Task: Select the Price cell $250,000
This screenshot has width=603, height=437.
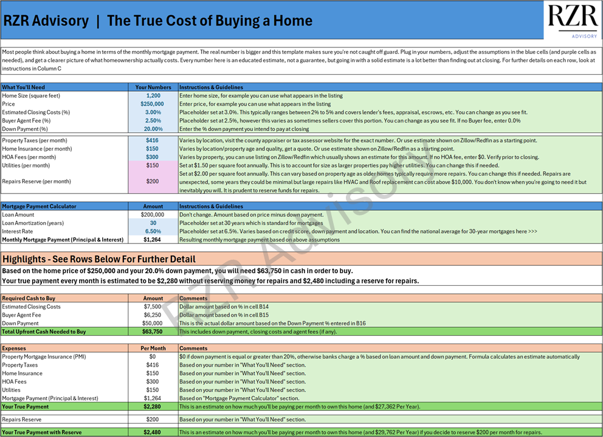Action: click(x=153, y=104)
